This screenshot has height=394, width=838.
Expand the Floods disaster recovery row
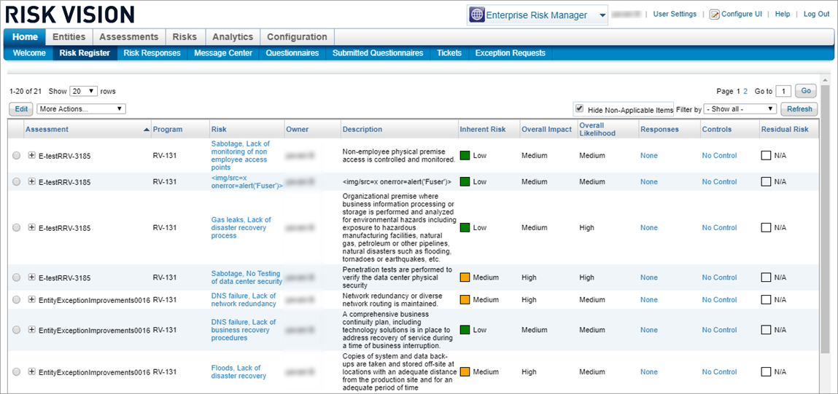click(x=31, y=371)
